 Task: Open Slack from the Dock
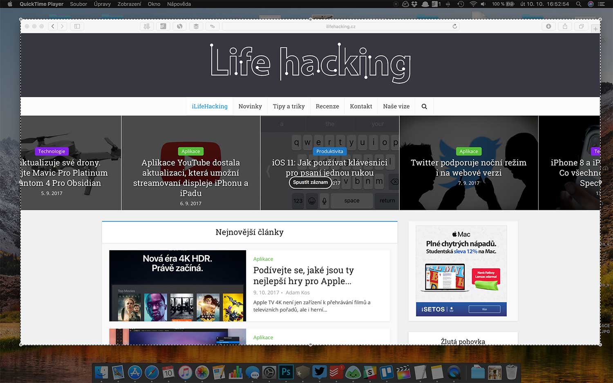(370, 372)
